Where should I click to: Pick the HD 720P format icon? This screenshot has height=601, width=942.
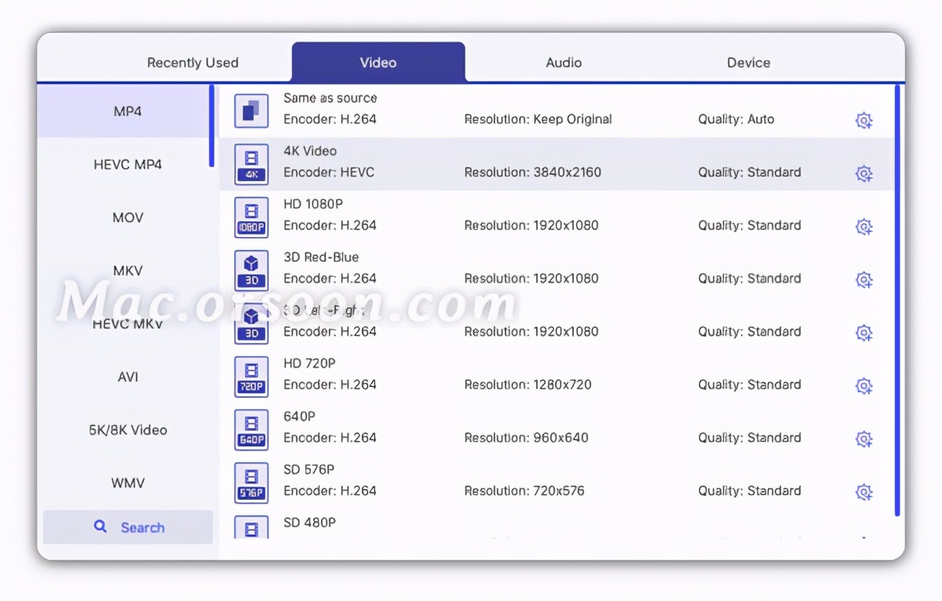(251, 377)
